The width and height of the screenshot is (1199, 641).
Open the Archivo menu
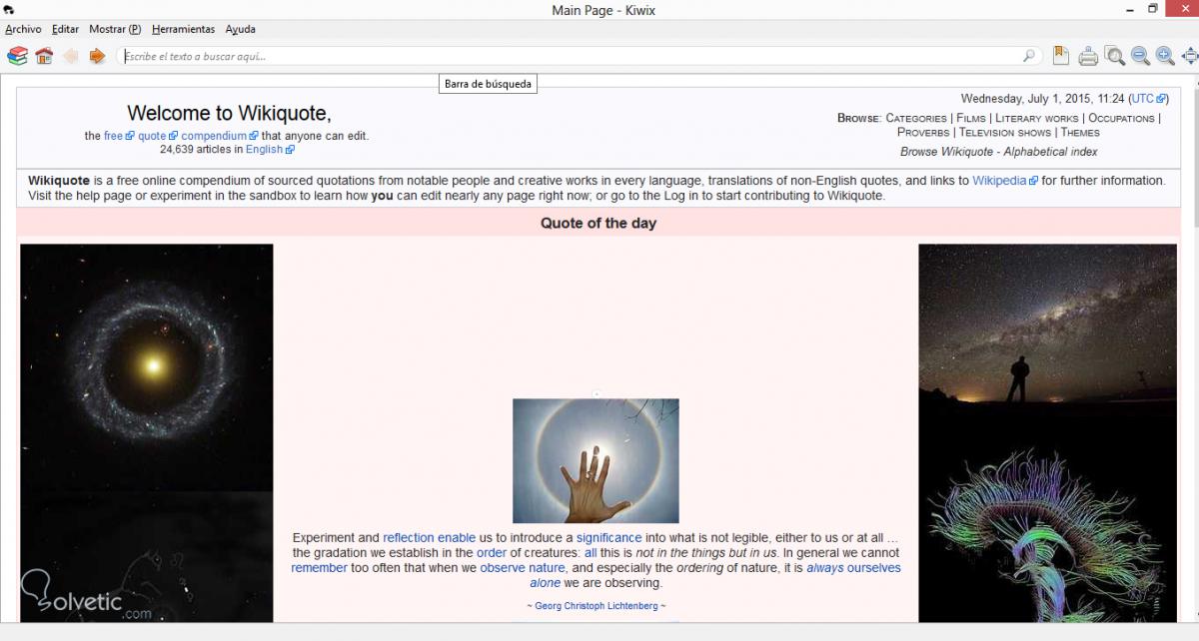[x=23, y=30]
